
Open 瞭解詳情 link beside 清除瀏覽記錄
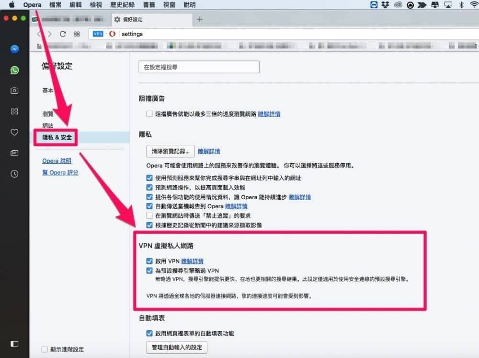click(209, 151)
